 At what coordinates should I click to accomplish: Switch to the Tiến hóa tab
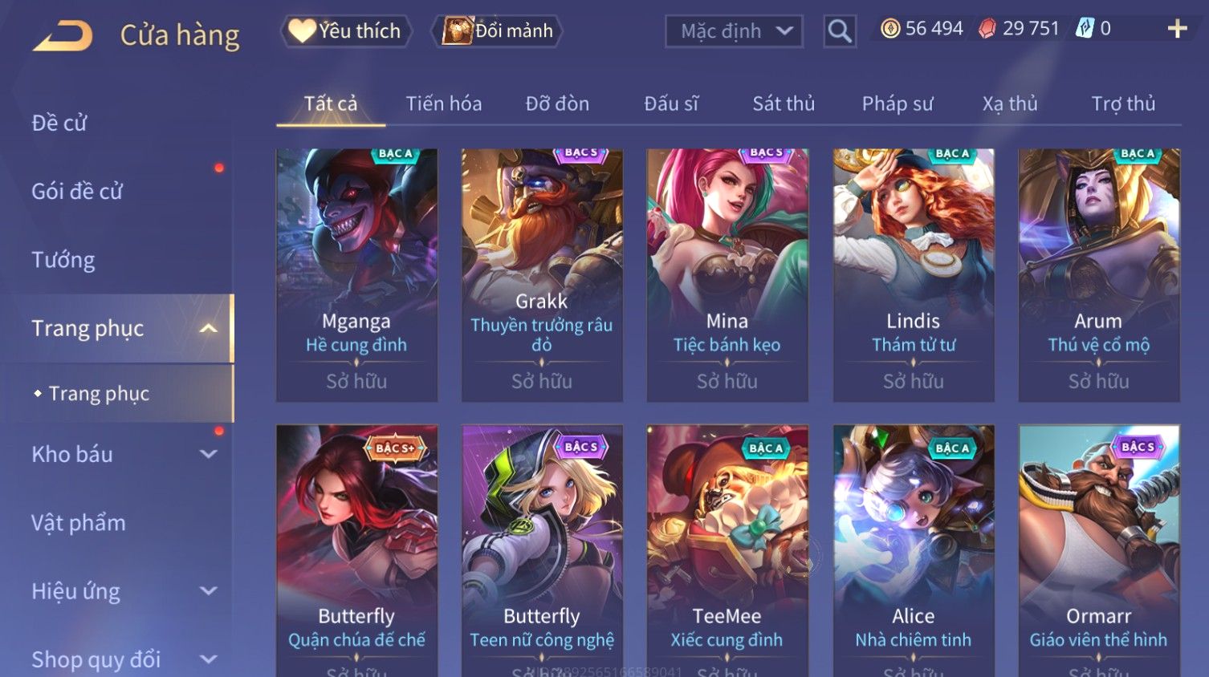click(x=444, y=103)
